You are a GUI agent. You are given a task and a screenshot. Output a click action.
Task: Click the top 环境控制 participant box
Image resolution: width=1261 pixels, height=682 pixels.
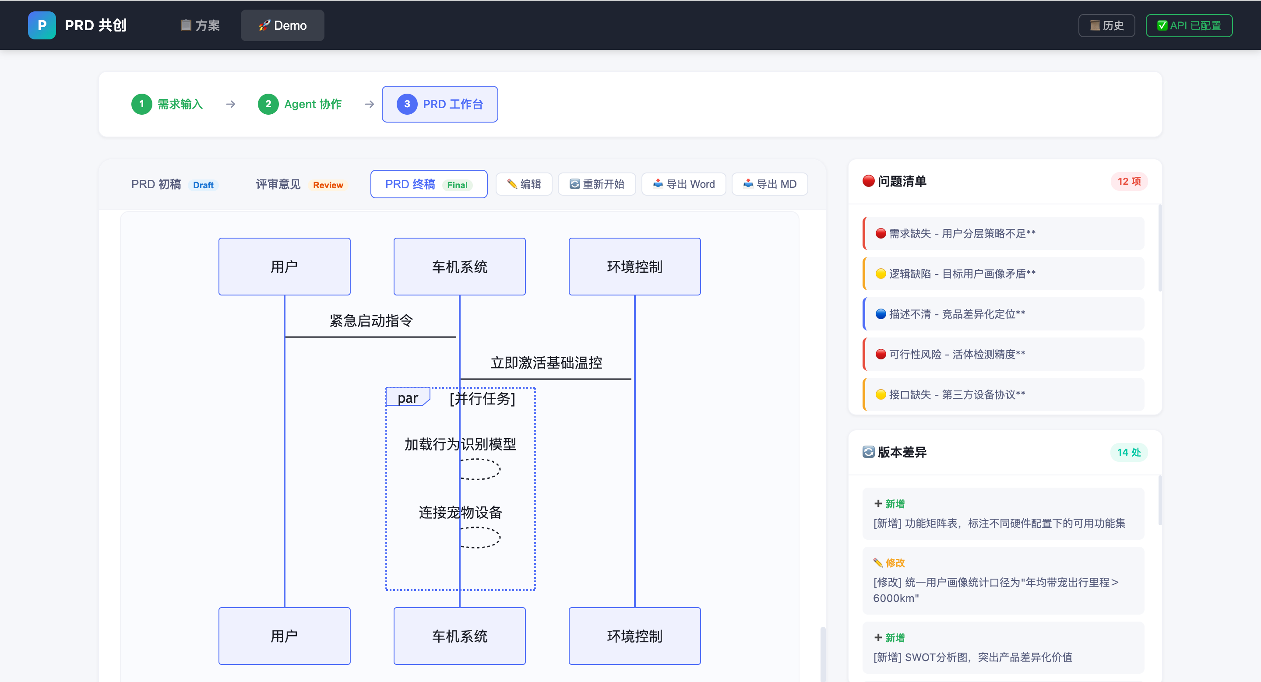pos(635,267)
